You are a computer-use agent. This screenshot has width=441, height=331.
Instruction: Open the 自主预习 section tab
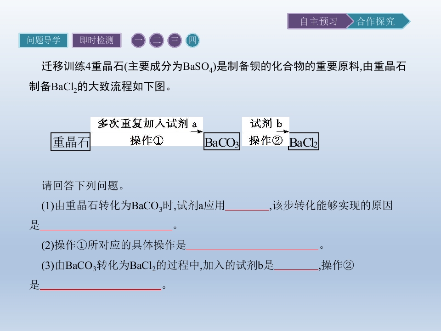(x=318, y=21)
